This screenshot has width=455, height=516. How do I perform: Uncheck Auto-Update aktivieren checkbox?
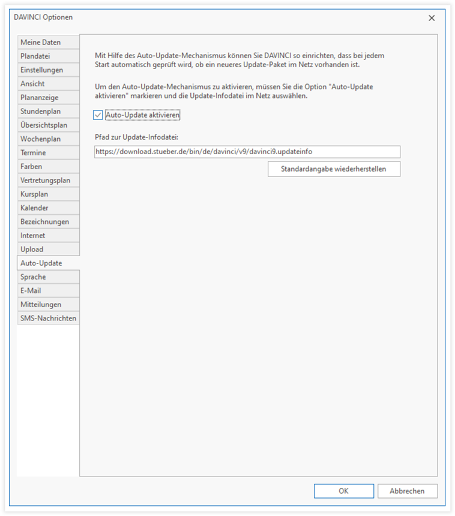click(x=98, y=115)
